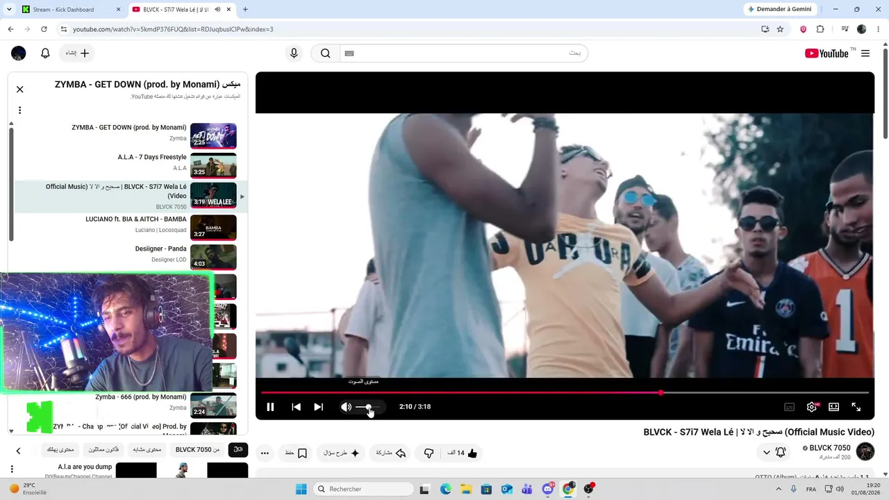The width and height of the screenshot is (889, 500).
Task: Open Discord from the taskbar
Action: point(548,489)
